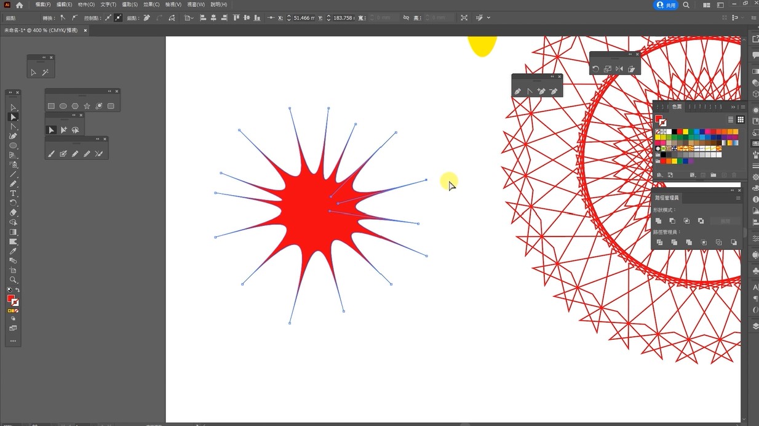This screenshot has width=759, height=426.
Task: Click the yellow swatch in the swatches panel
Action: click(x=685, y=132)
